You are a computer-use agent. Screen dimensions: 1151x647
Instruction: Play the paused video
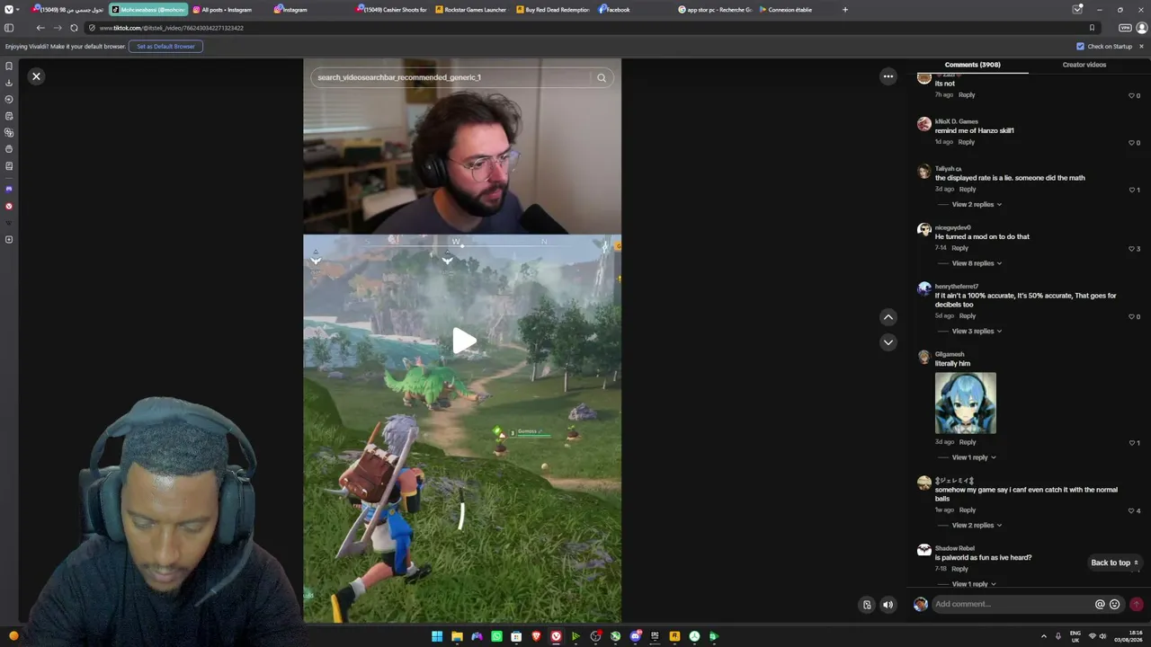463,341
